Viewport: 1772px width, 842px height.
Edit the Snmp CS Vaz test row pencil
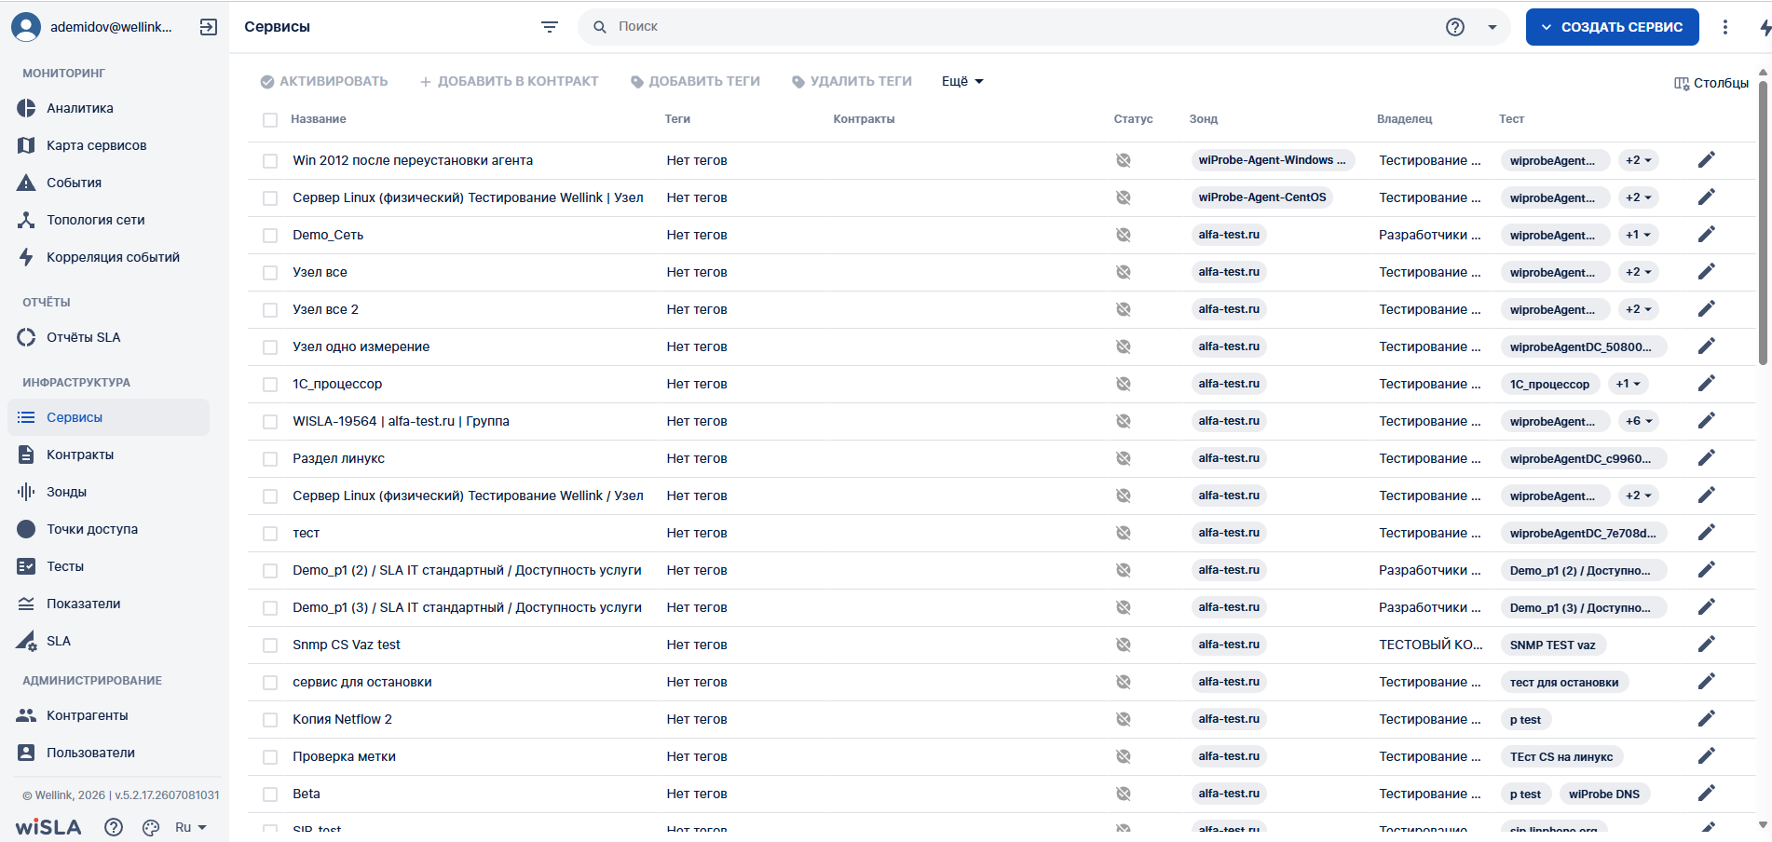click(x=1707, y=645)
